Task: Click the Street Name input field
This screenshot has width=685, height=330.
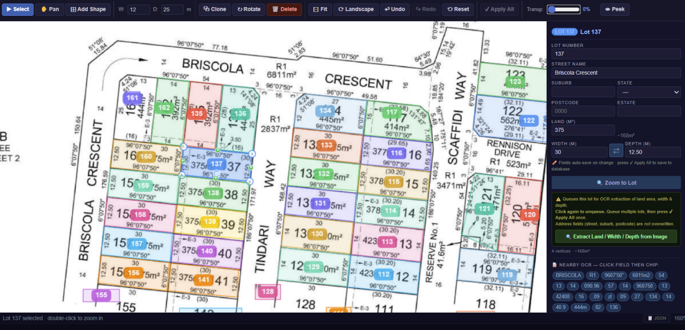Action: (616, 72)
